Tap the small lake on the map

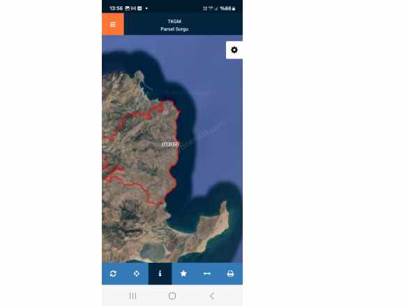tap(153, 251)
